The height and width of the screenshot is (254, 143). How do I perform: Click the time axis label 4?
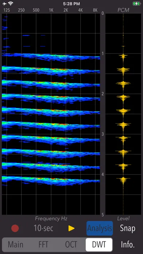point(103,174)
